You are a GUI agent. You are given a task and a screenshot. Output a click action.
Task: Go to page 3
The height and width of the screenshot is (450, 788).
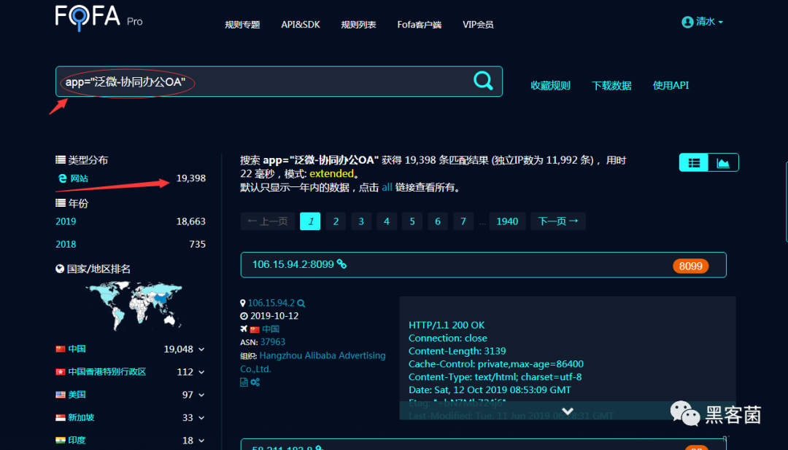pos(361,221)
